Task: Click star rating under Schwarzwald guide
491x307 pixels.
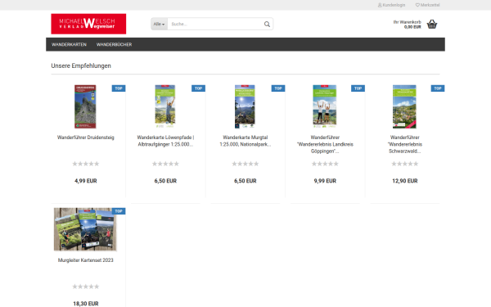Action: (x=405, y=164)
